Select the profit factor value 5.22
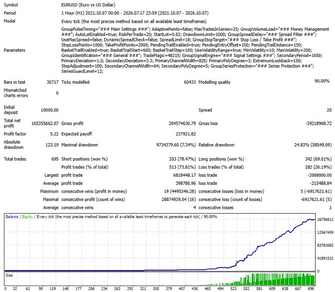Image resolution: width=335 pixels, height=292 pixels. pyautogui.click(x=54, y=134)
